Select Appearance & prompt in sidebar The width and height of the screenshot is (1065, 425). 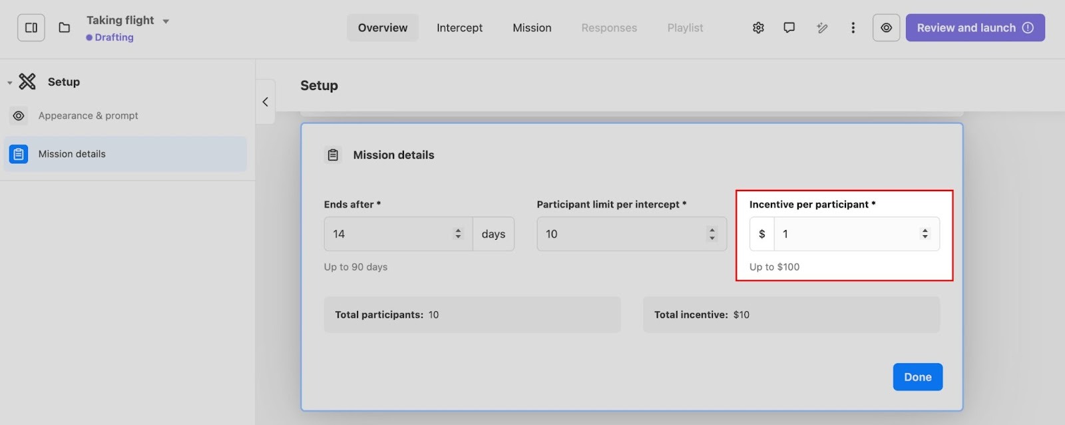[x=89, y=116]
